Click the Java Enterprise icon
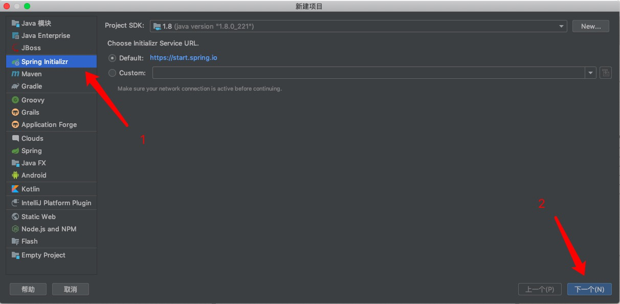 click(15, 35)
